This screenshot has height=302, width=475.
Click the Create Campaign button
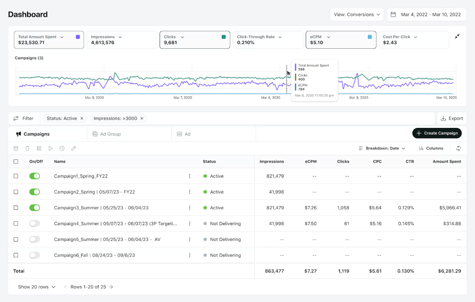click(437, 133)
